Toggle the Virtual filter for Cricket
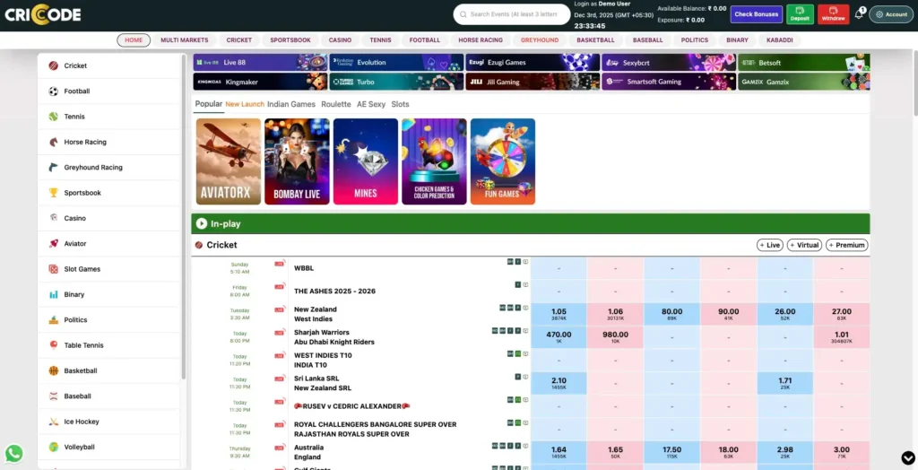This screenshot has width=918, height=470. pyautogui.click(x=804, y=245)
